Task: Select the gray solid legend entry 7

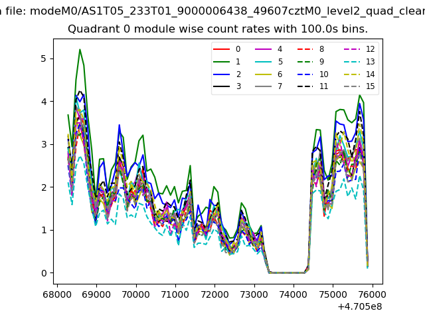Action: coord(269,86)
